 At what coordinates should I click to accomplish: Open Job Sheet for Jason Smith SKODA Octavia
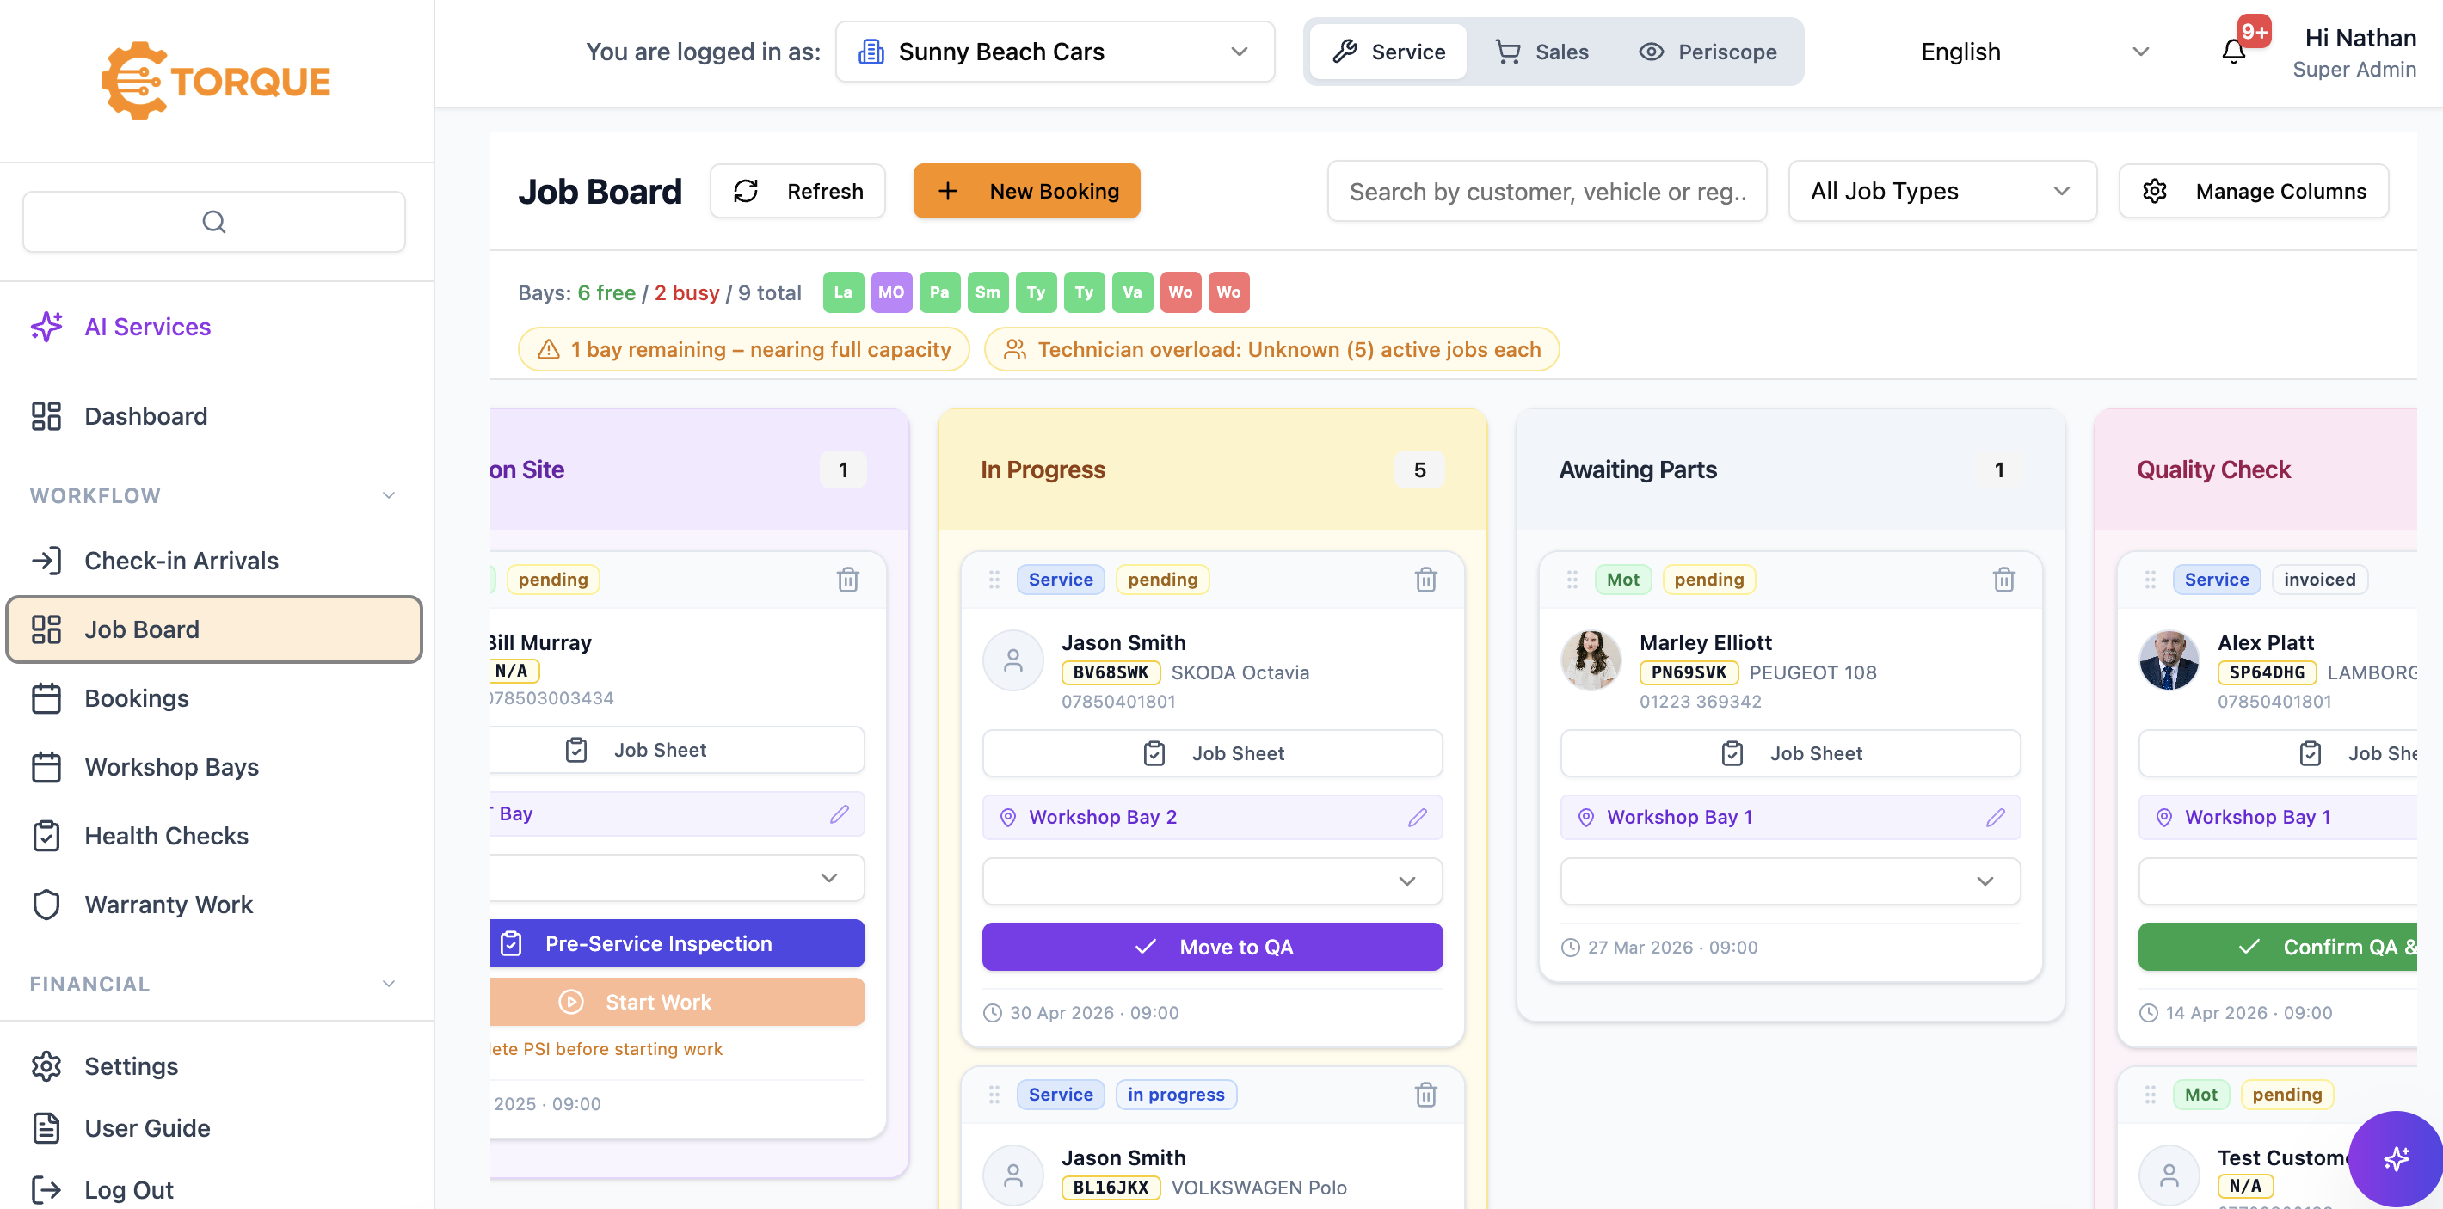pyautogui.click(x=1212, y=753)
